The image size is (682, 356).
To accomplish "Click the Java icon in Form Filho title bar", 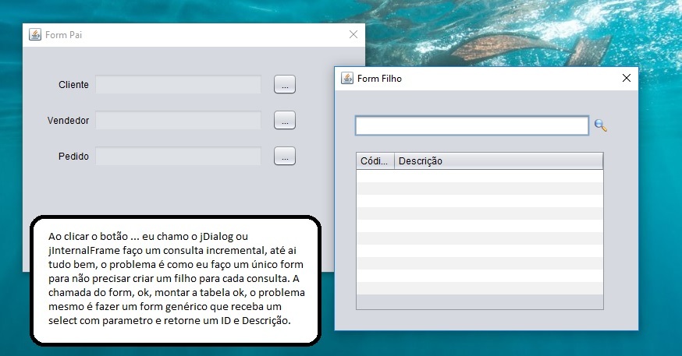I will coord(347,78).
